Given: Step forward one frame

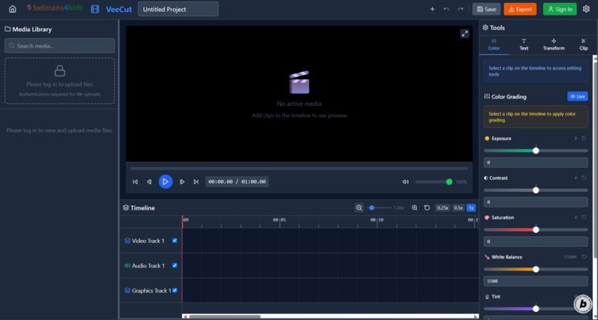Looking at the screenshot, I should pos(182,181).
